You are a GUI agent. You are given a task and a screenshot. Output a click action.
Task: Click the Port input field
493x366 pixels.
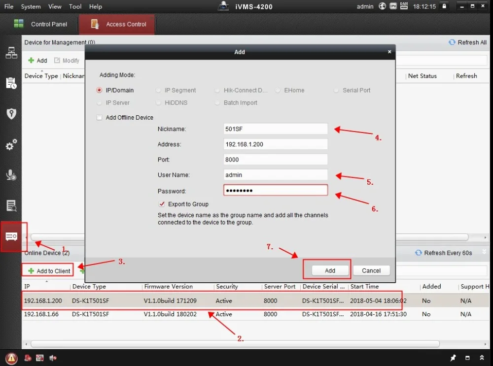pyautogui.click(x=276, y=160)
